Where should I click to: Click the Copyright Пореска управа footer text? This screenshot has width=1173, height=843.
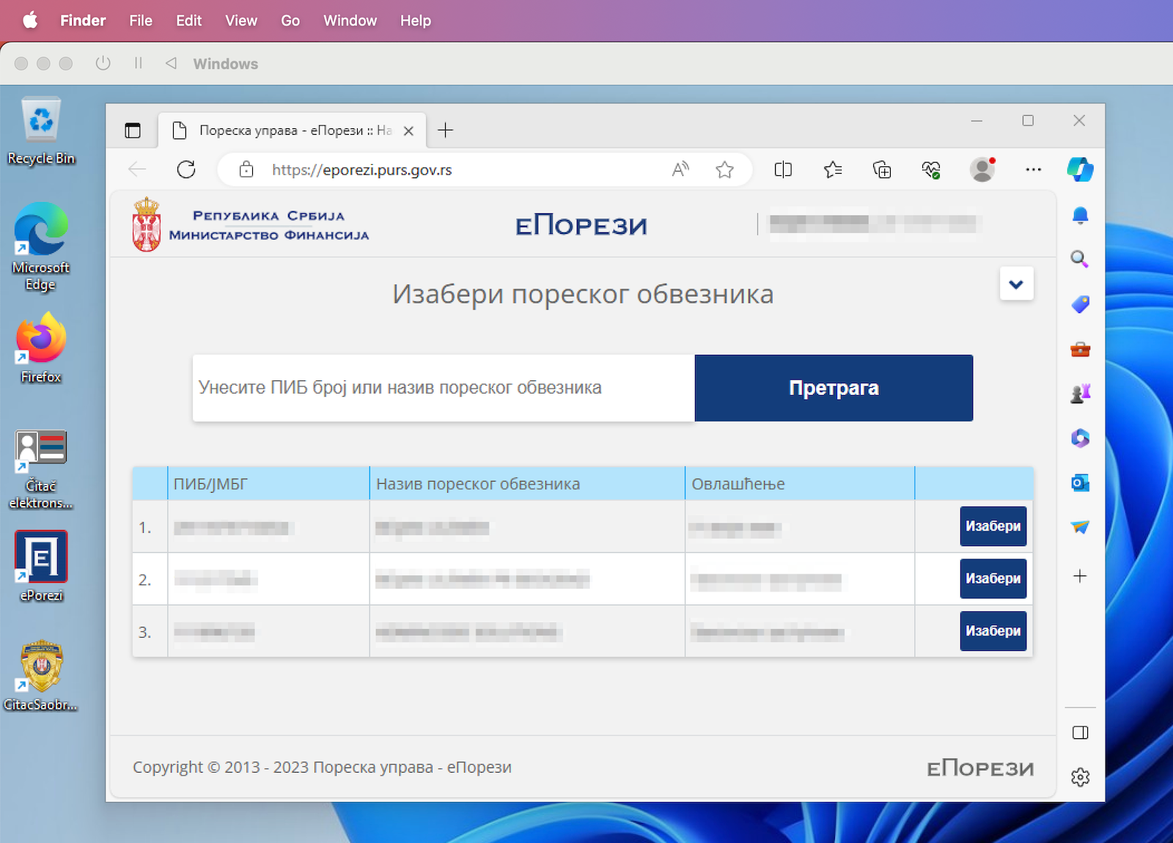[322, 767]
